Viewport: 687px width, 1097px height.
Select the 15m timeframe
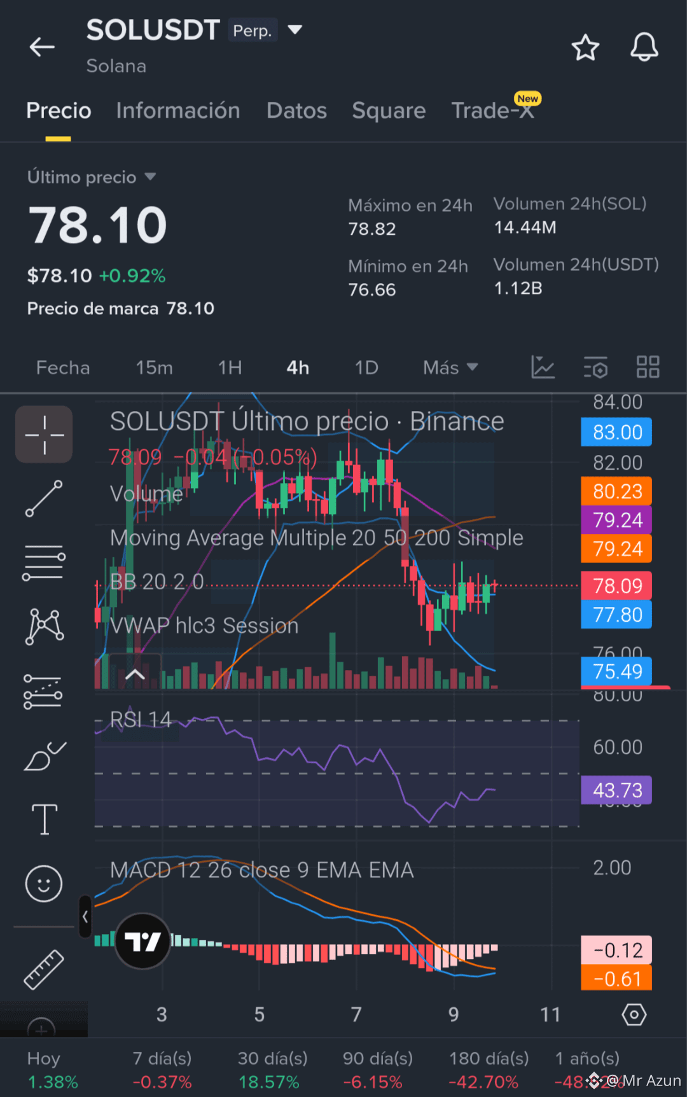tap(154, 368)
